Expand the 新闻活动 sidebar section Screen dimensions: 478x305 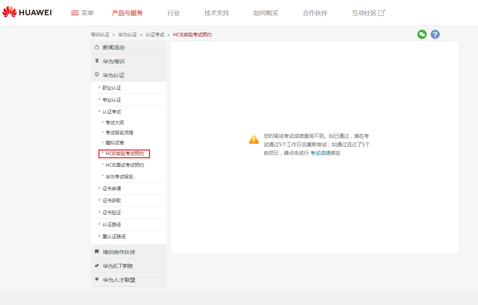128,47
